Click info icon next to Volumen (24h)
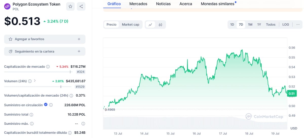 (x=30, y=81)
